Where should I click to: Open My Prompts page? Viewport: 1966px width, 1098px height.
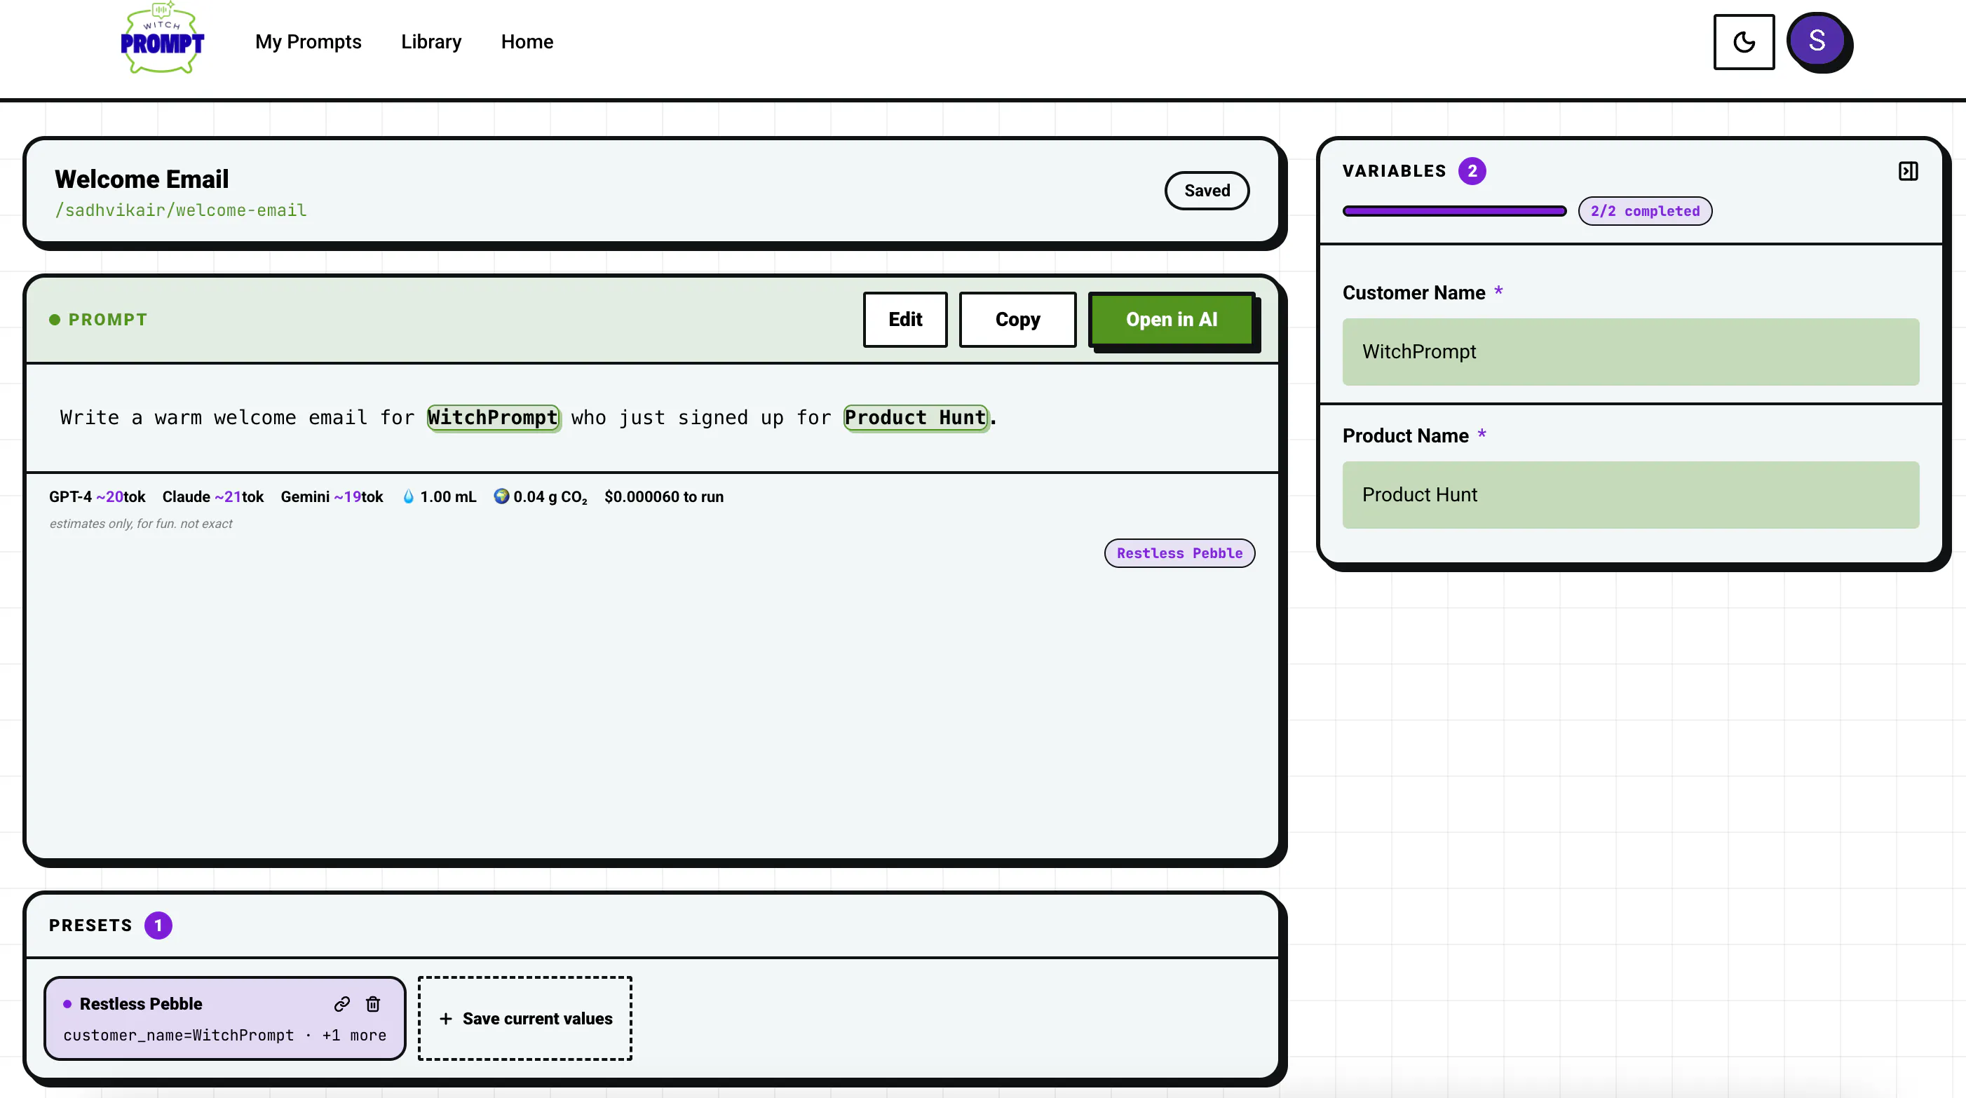309,41
